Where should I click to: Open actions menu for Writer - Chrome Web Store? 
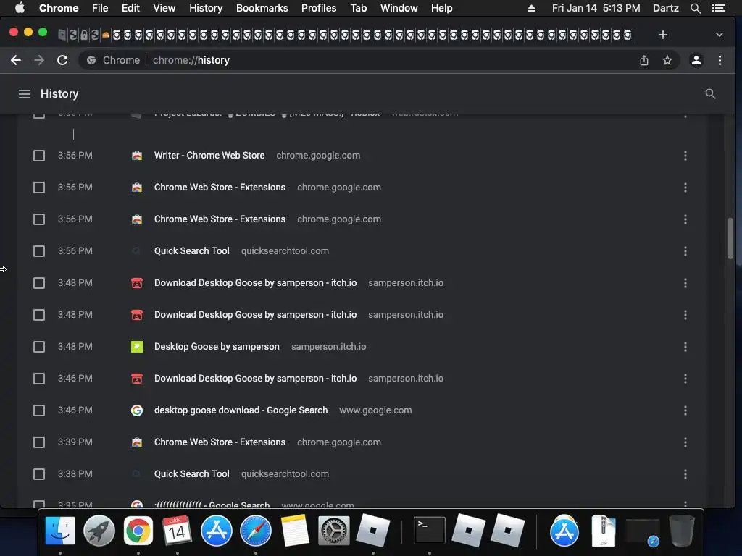point(685,156)
